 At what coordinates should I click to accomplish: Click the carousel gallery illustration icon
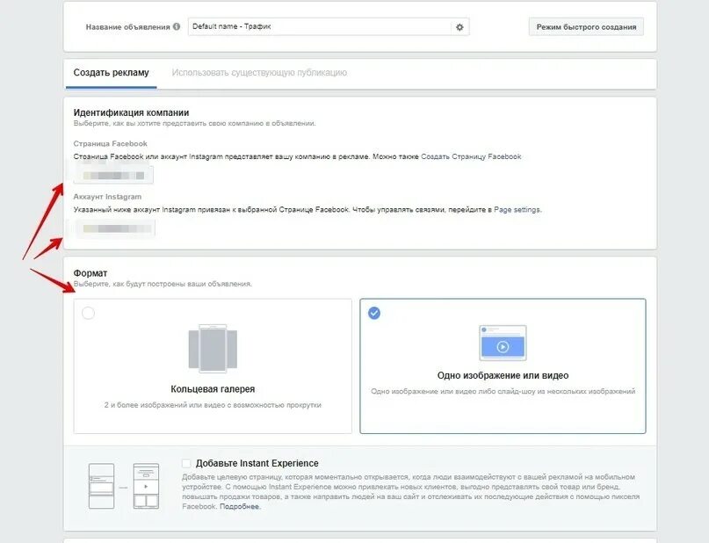pyautogui.click(x=213, y=349)
